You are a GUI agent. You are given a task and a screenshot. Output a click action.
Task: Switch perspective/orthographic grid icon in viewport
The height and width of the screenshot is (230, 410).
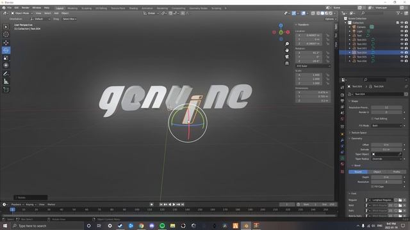(x=287, y=63)
